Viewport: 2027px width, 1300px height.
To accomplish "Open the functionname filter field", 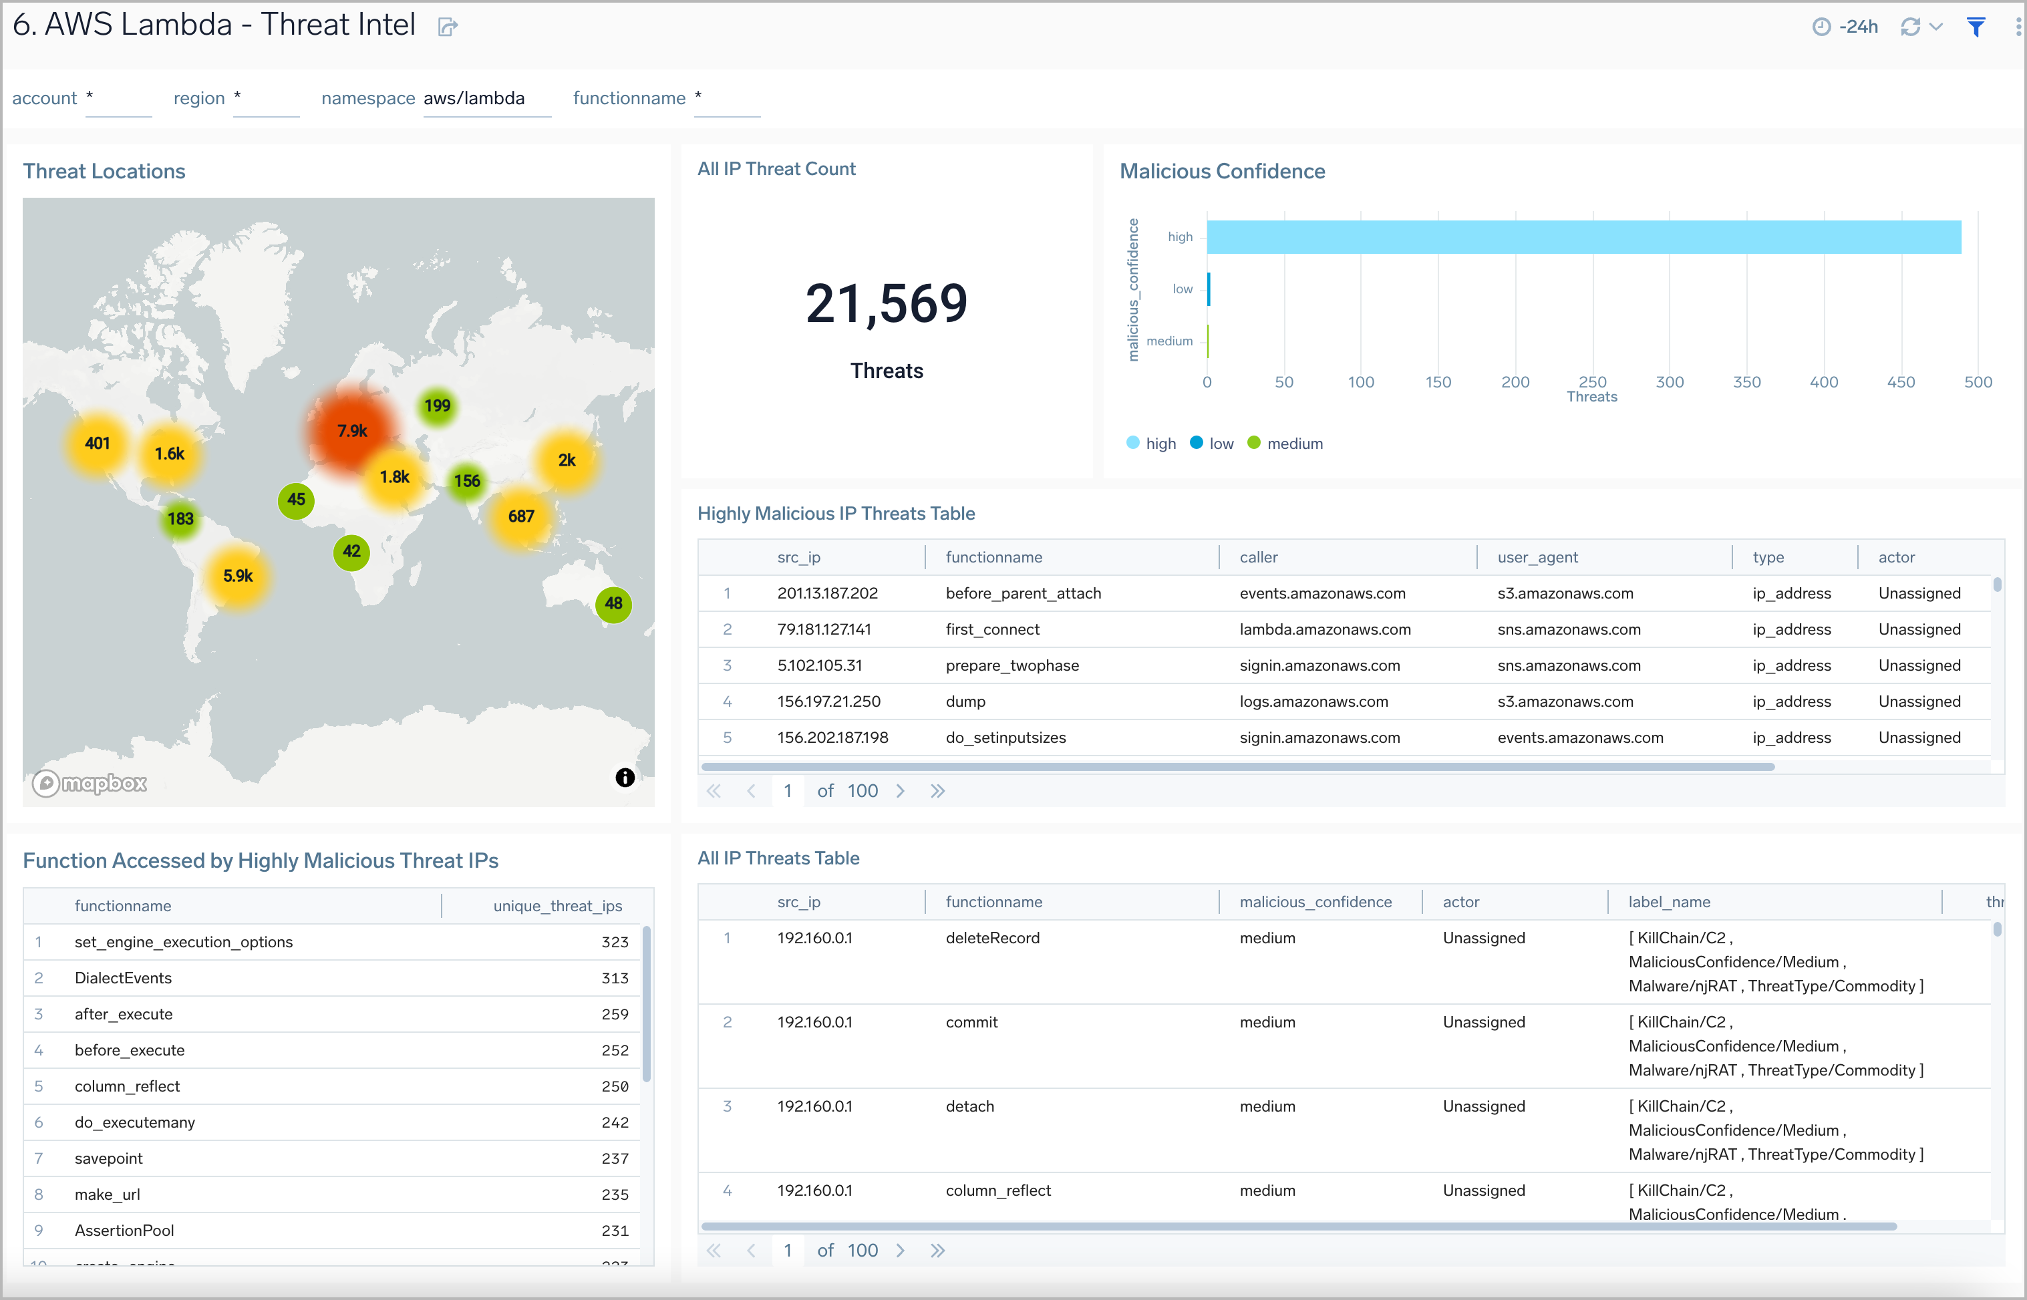I will [726, 99].
